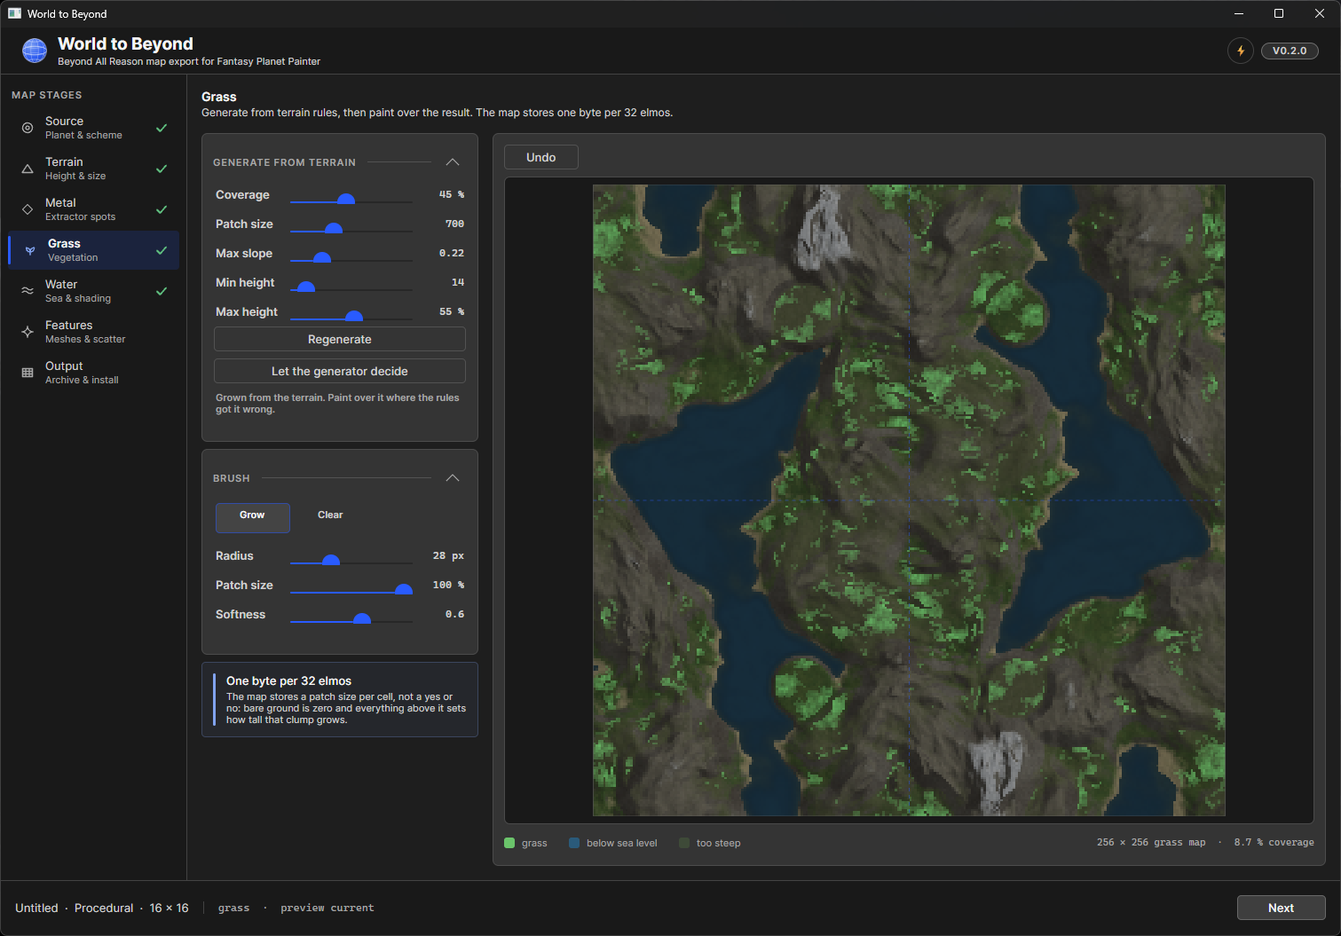Click the Output stage grid icon
Image resolution: width=1341 pixels, height=936 pixels.
tap(28, 373)
